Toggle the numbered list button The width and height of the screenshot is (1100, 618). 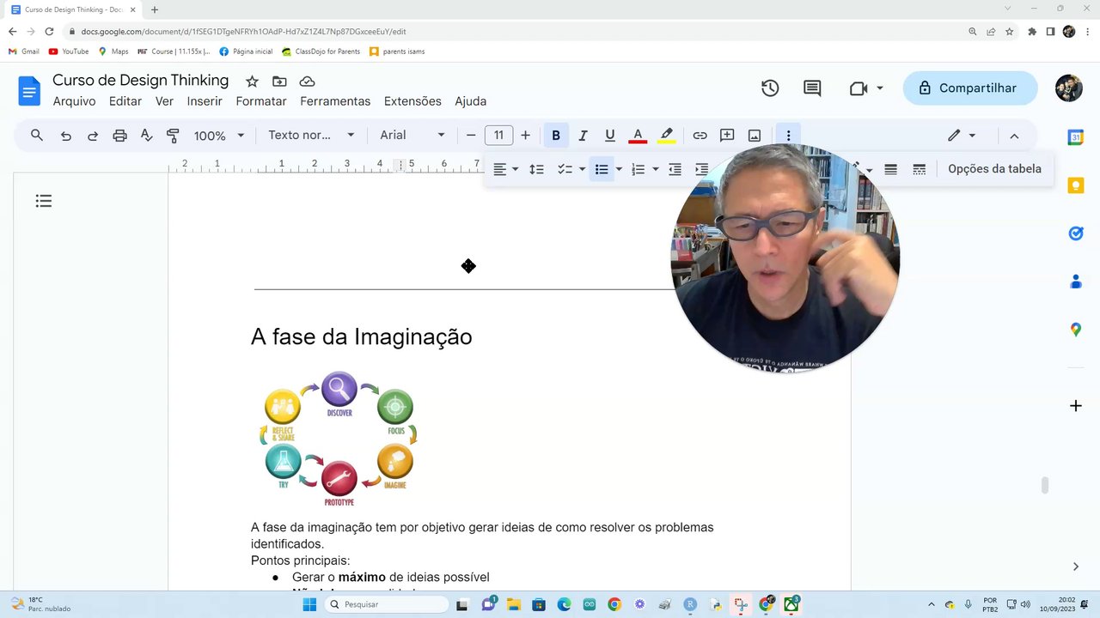639,169
